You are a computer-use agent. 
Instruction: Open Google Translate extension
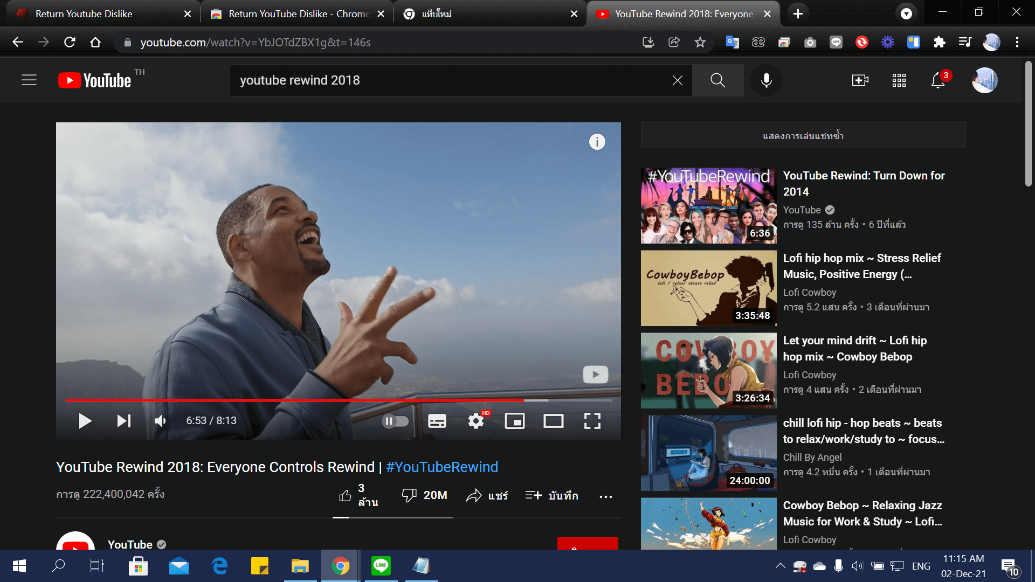click(732, 42)
